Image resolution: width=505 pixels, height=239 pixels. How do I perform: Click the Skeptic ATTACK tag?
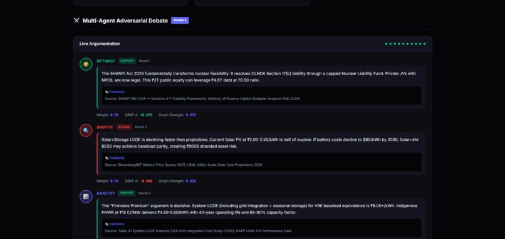[124, 127]
